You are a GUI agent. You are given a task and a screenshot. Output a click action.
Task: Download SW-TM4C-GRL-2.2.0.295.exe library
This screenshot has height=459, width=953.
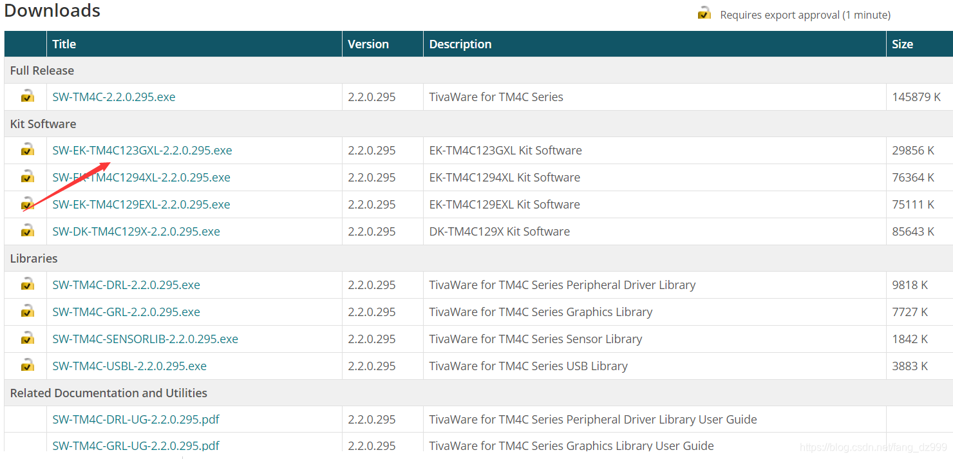[x=126, y=312]
